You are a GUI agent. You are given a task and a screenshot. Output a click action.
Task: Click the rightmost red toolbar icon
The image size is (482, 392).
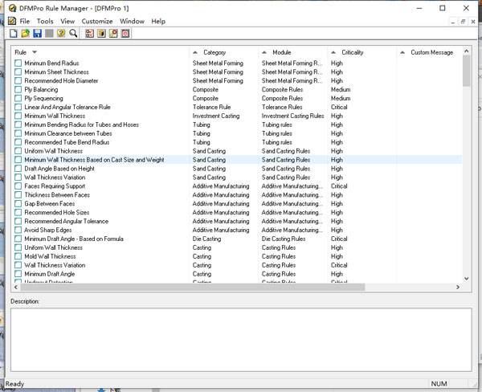(x=125, y=34)
